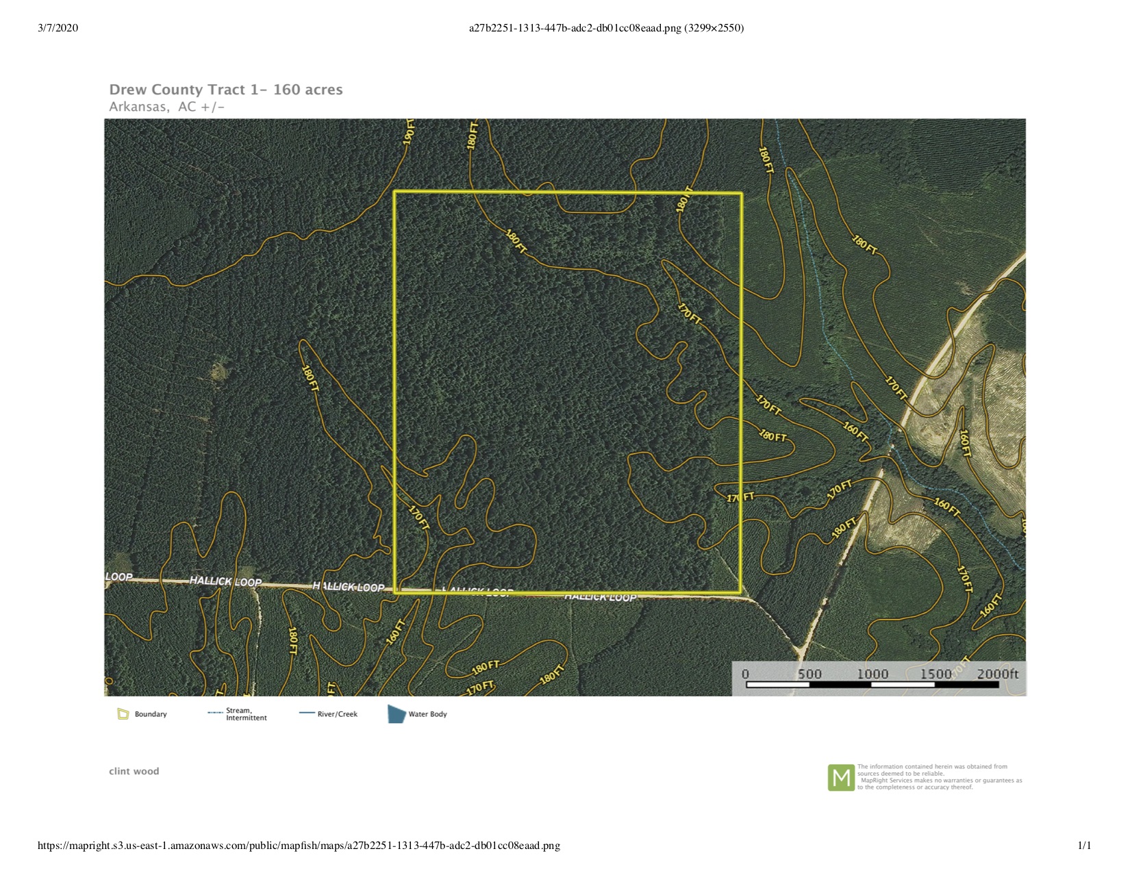Select the map title Drew County Tract 1

[x=226, y=90]
